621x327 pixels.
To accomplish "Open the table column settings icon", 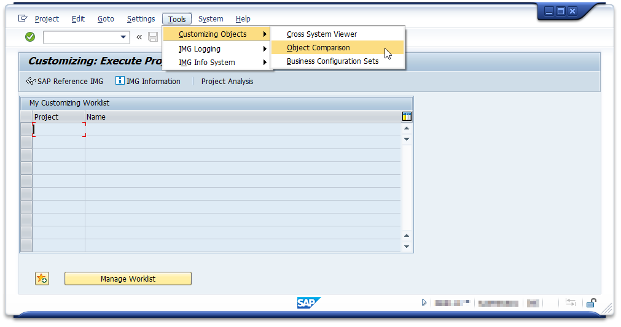I will (407, 116).
